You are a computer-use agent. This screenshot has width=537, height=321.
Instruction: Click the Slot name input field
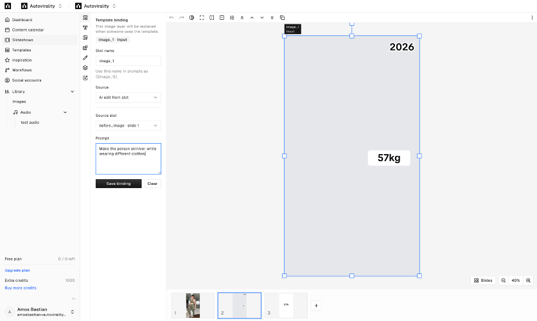(x=128, y=61)
